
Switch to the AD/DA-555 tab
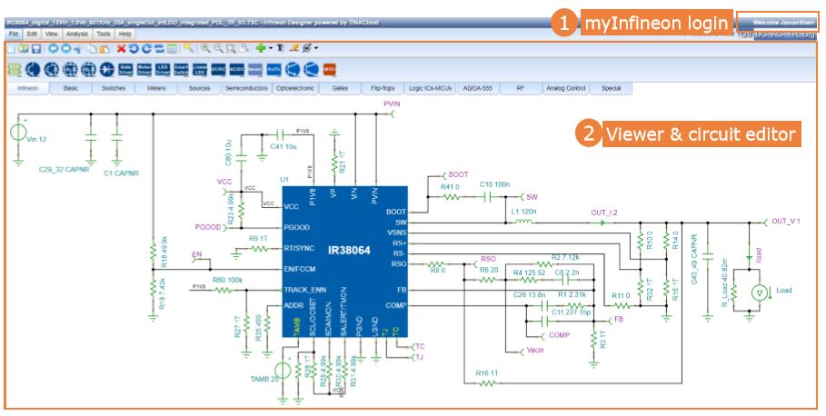tap(478, 88)
